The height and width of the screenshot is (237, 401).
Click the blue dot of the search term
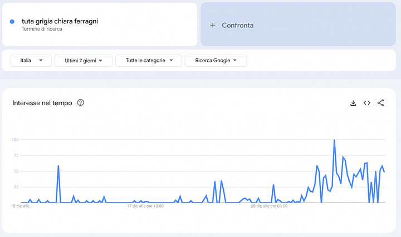12,22
